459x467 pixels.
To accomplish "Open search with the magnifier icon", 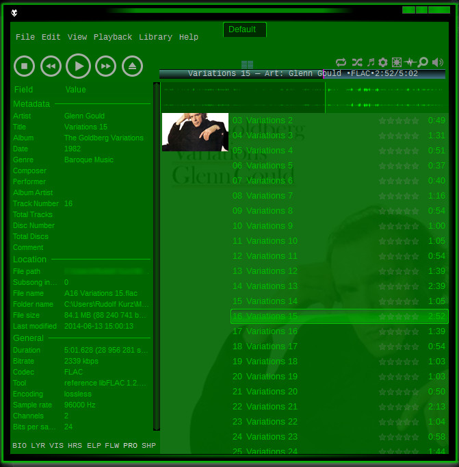I will [423, 62].
